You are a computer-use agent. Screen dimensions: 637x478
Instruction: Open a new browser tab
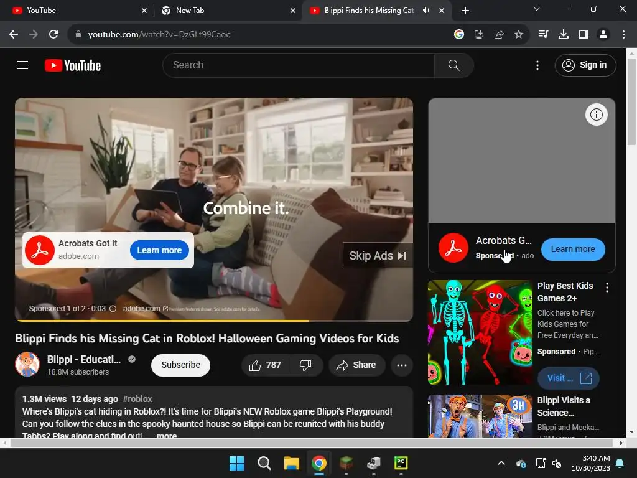click(x=465, y=11)
